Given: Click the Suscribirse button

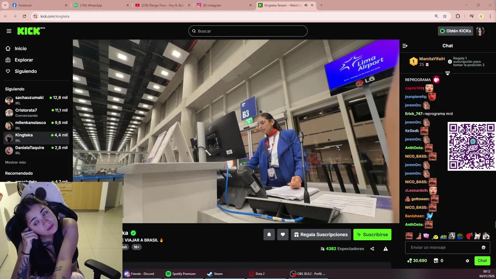Looking at the screenshot, I should pos(372,234).
